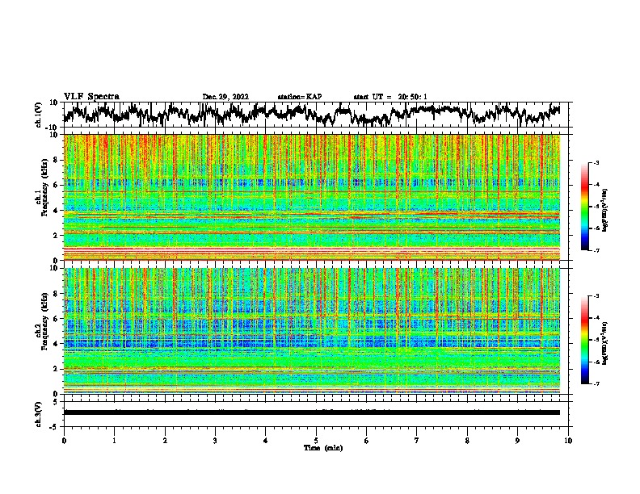Click the "VLF Spectra" plot title

[x=91, y=97]
